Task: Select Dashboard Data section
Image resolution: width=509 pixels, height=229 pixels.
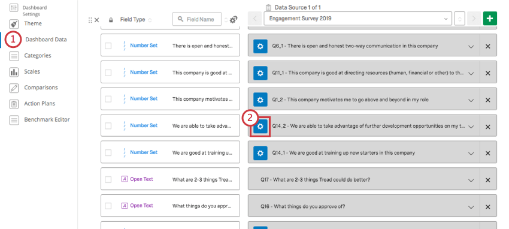Action: [x=46, y=40]
